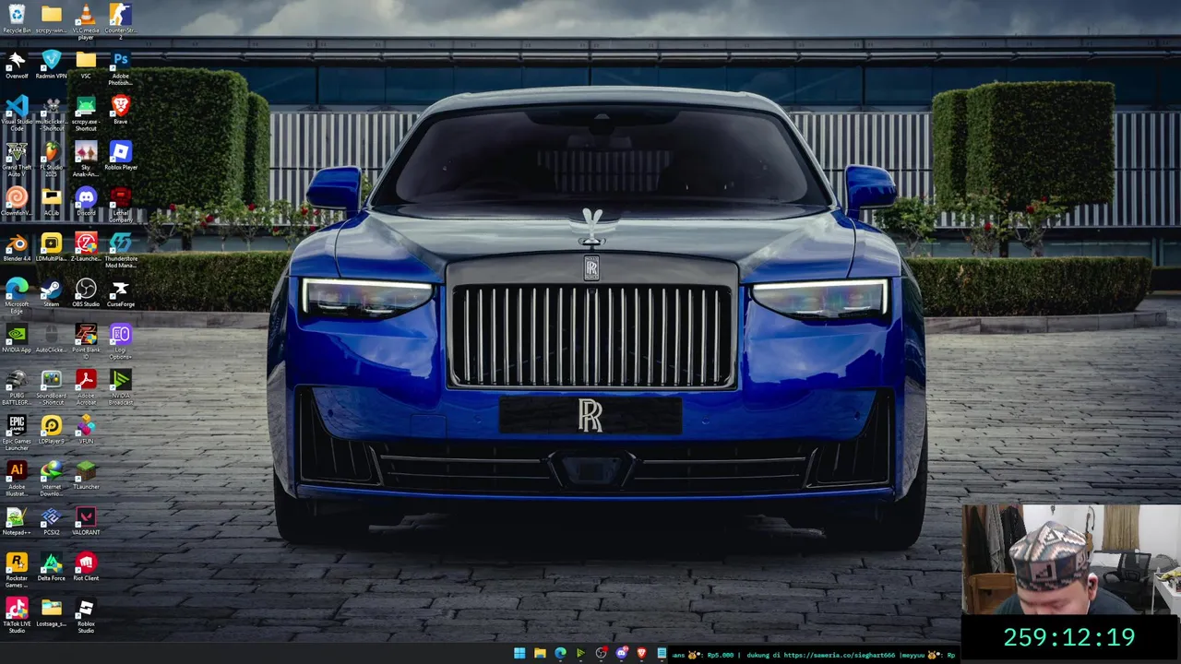
Task: Open VALORANT desktop shortcut
Action: pos(86,520)
